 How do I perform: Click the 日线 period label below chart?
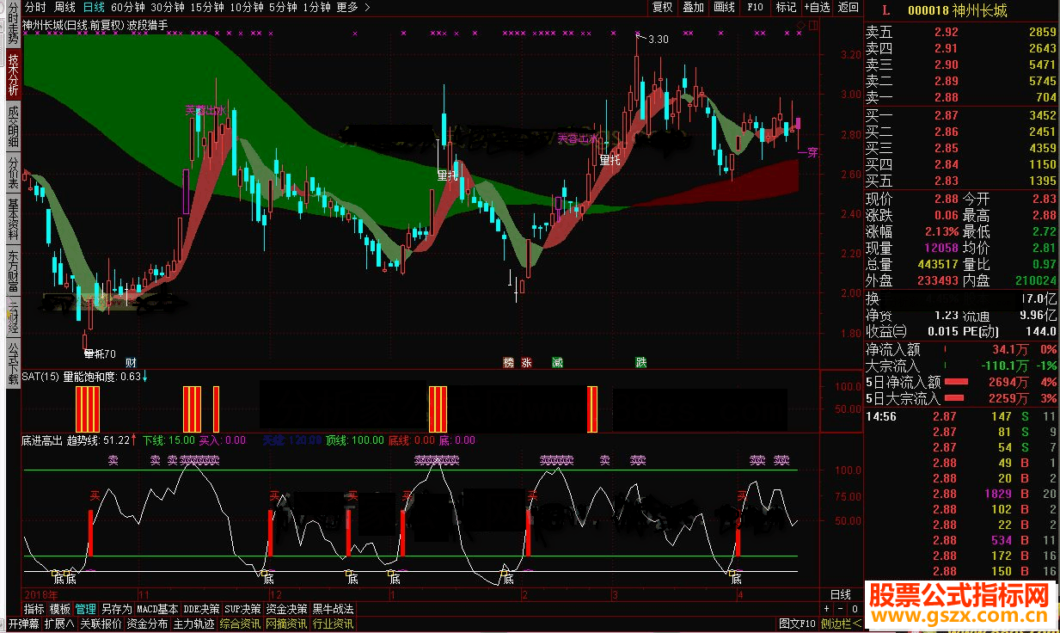(840, 594)
